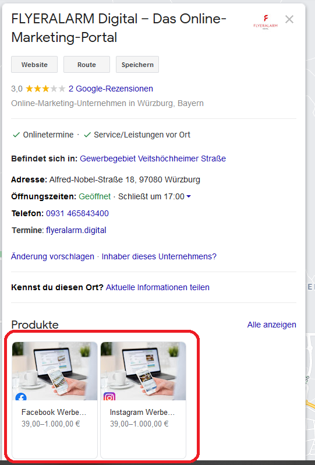Select the Instagram Werbe... product title

[142, 412]
